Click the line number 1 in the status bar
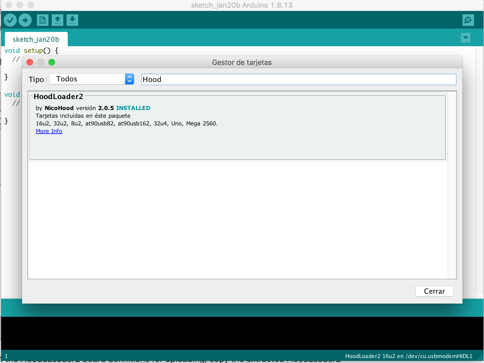This screenshot has width=484, height=363. click(x=6, y=356)
